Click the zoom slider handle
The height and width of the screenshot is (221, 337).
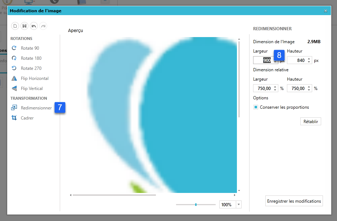[196, 204]
